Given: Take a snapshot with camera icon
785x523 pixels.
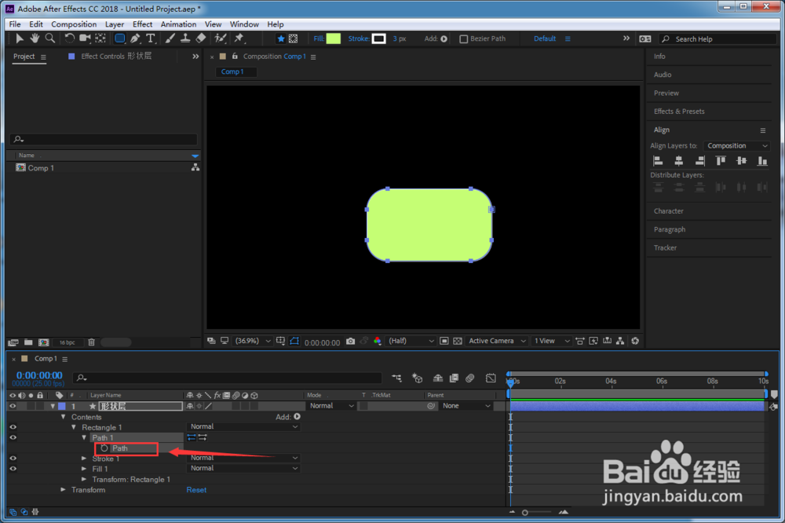Looking at the screenshot, I should (x=350, y=341).
